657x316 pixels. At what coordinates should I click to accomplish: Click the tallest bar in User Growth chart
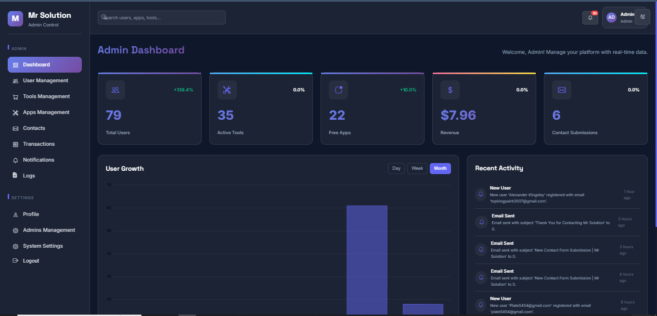pyautogui.click(x=367, y=260)
